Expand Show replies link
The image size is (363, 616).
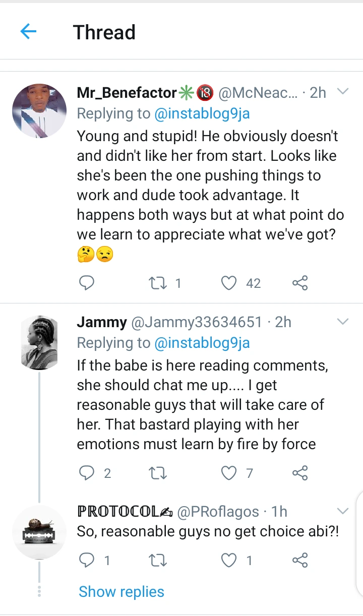tap(122, 592)
